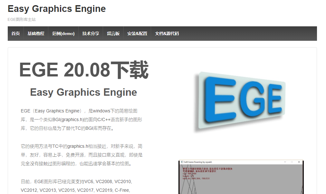Open the 留言板 message board page
This screenshot has height=194, width=326.
[113, 33]
